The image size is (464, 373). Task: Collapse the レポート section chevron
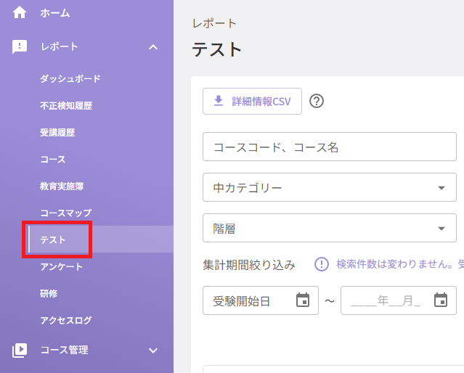[153, 47]
